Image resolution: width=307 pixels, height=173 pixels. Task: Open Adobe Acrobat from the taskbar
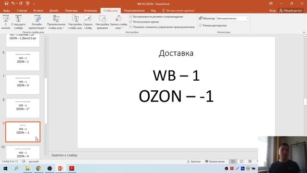point(71,169)
